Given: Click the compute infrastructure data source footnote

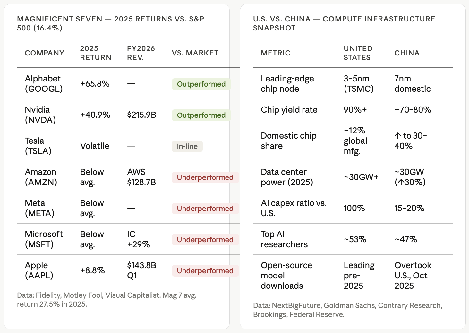Looking at the screenshot, I should click(x=347, y=310).
